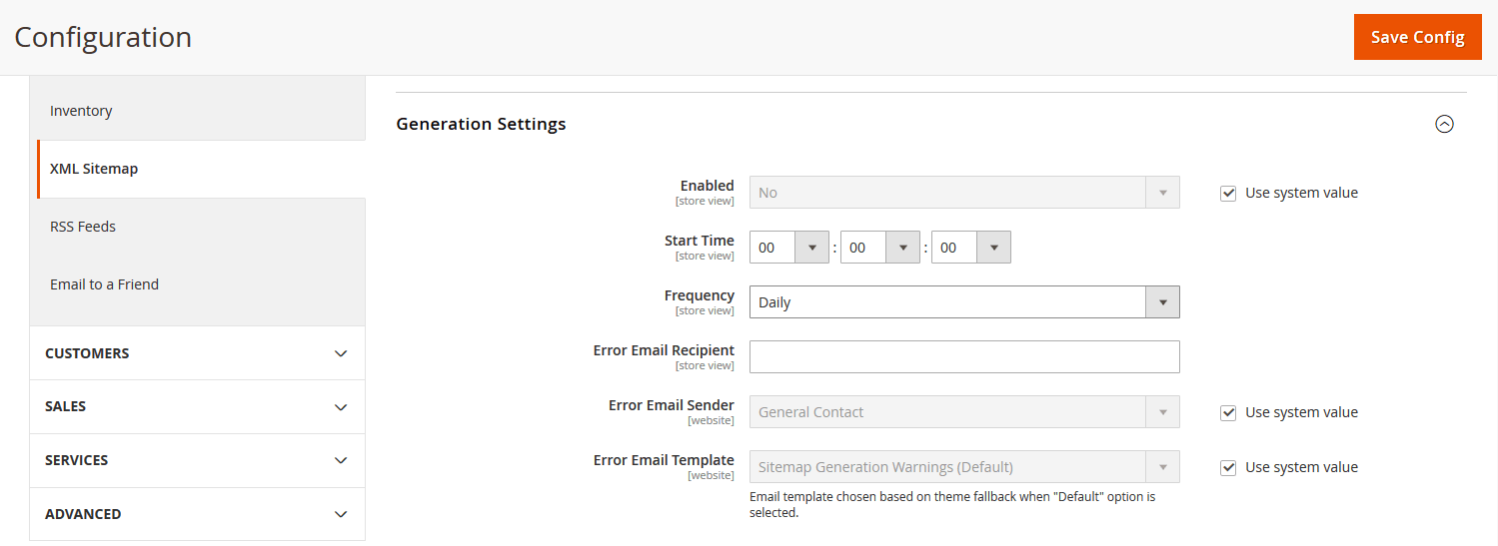Expand the Services section chevron
The image size is (1498, 546).
click(x=341, y=461)
